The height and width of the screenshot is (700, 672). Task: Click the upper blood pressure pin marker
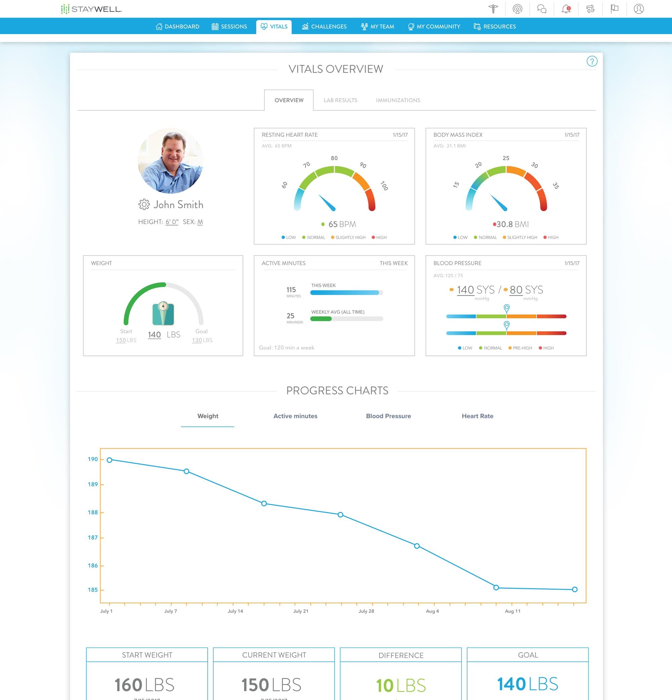[x=506, y=308]
